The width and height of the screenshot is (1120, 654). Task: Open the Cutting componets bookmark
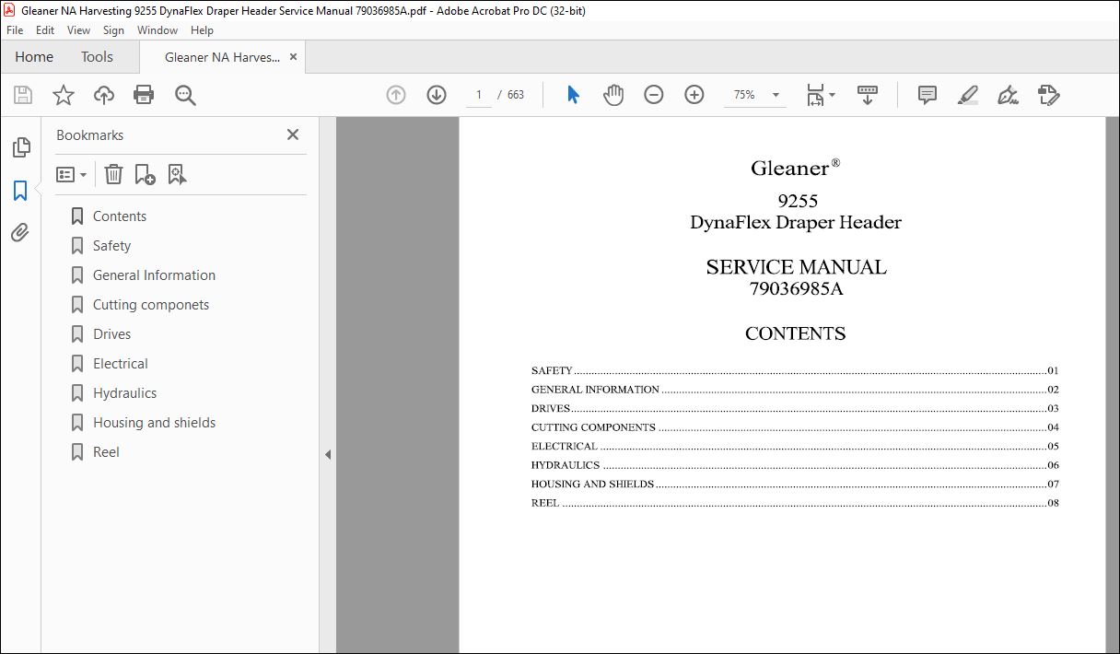point(151,305)
